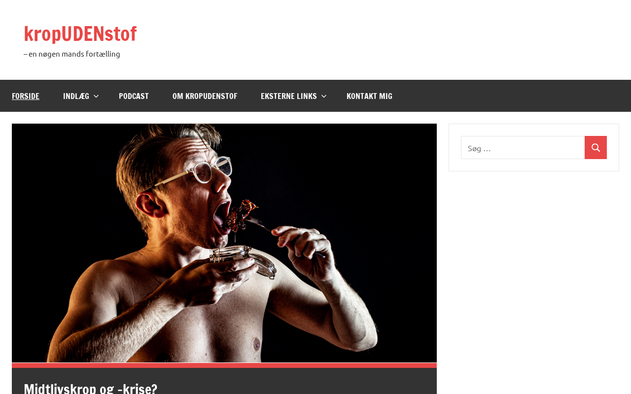Viewport: 631px width, 394px height.
Task: Open the Midtlivskrop og -krise? post title
Action: click(91, 388)
